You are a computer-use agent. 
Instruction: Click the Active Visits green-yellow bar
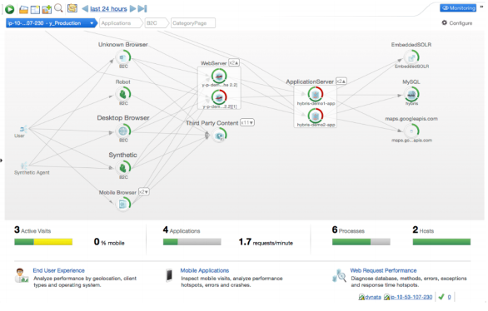click(x=43, y=242)
